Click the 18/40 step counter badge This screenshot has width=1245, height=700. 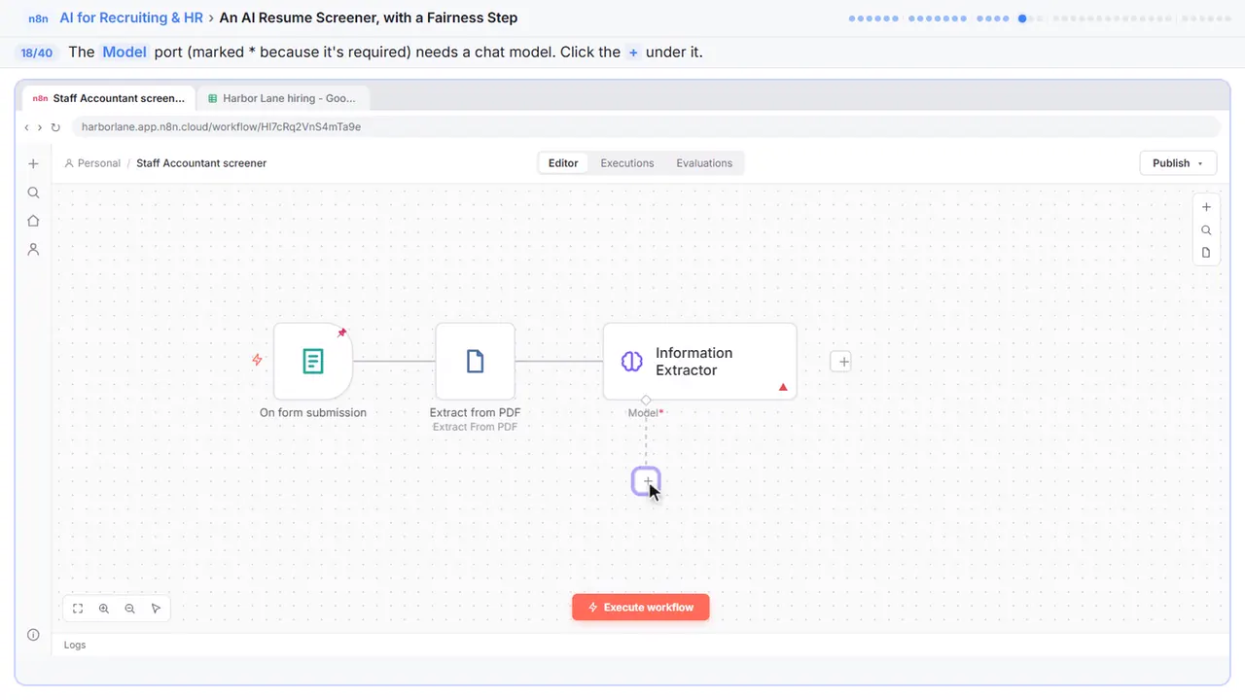37,52
